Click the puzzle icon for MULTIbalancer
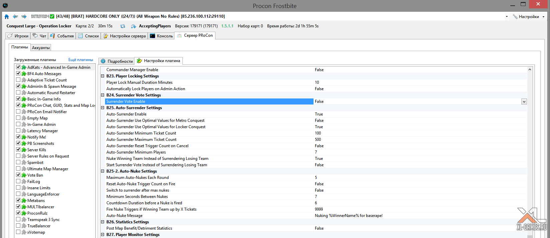 [24, 207]
